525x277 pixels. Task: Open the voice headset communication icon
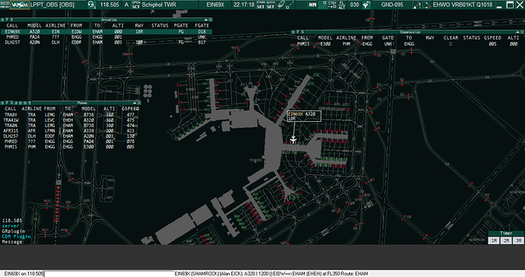pos(91,5)
